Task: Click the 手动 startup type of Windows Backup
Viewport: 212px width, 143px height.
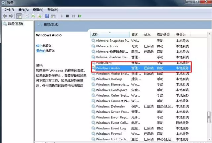Action: click(160, 79)
